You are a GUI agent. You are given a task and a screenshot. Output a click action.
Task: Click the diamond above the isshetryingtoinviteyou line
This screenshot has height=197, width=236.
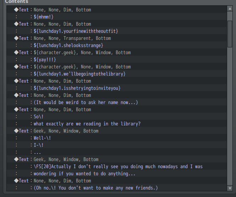point(16,81)
